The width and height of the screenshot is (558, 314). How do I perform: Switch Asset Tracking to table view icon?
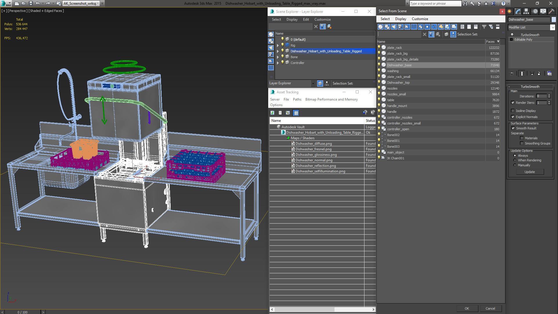coord(296,113)
